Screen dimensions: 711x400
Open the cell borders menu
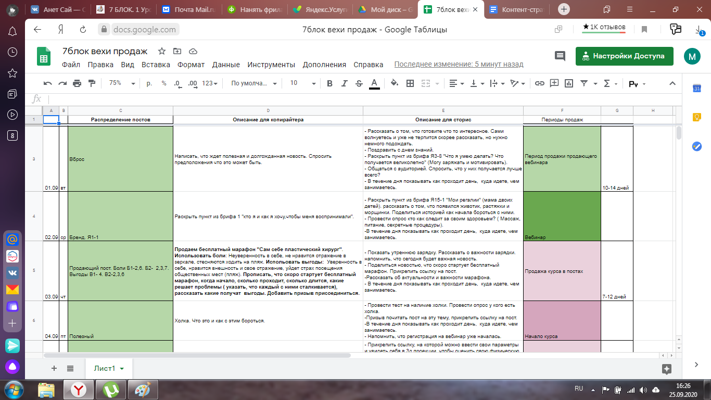(x=410, y=83)
